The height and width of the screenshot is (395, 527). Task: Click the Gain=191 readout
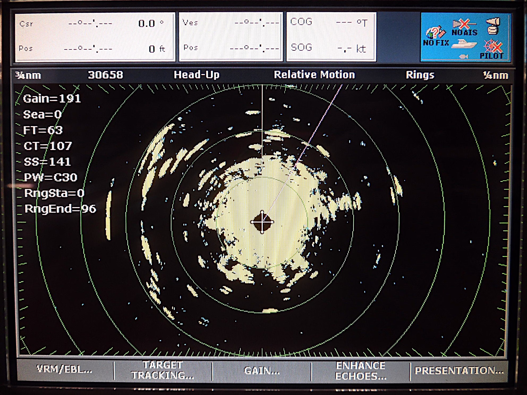point(52,99)
